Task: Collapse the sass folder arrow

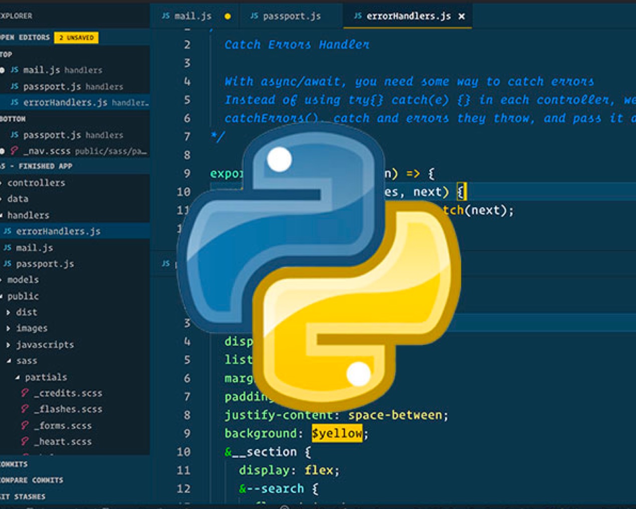Action: (x=9, y=361)
